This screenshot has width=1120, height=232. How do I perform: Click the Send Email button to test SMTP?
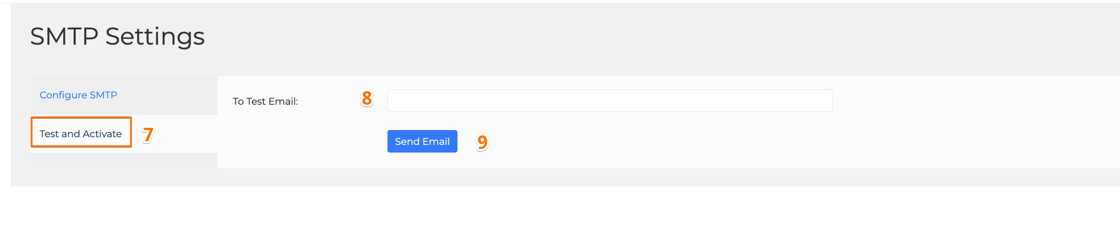click(422, 141)
